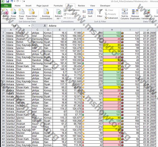Open Data Validation
This screenshot has height=147, width=158.
(x=147, y=14)
